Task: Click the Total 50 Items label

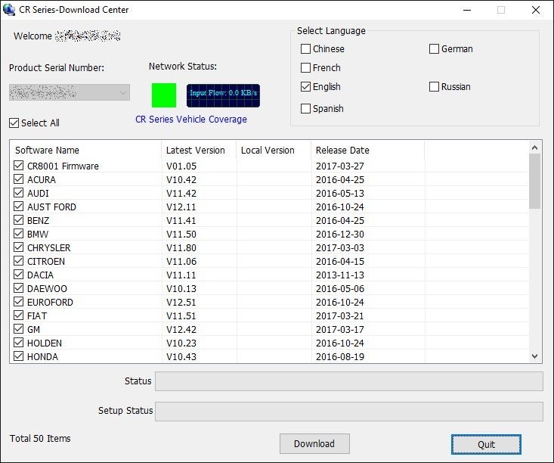Action: (x=40, y=438)
